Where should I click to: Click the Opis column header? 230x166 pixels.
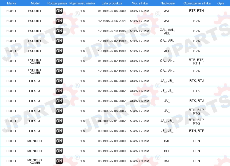221,3
